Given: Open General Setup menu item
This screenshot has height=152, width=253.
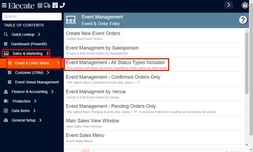Looking at the screenshot, I should pyautogui.click(x=24, y=120).
